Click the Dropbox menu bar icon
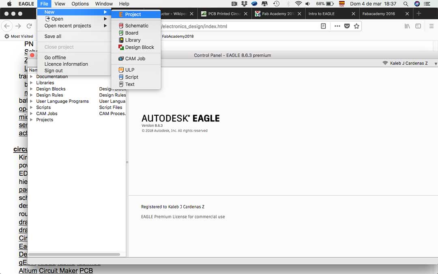Screen dimensions: 438x274 click(x=244, y=4)
